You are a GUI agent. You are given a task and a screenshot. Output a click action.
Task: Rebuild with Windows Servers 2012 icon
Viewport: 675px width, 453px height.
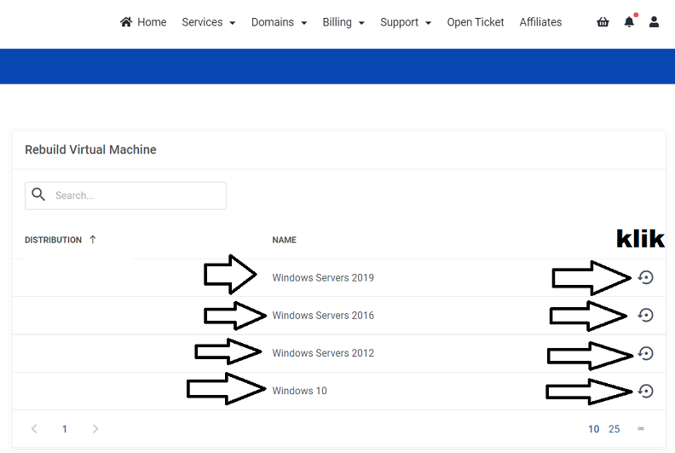646,353
